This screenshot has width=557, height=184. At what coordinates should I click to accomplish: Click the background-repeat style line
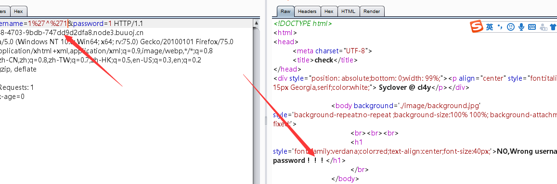point(415,115)
